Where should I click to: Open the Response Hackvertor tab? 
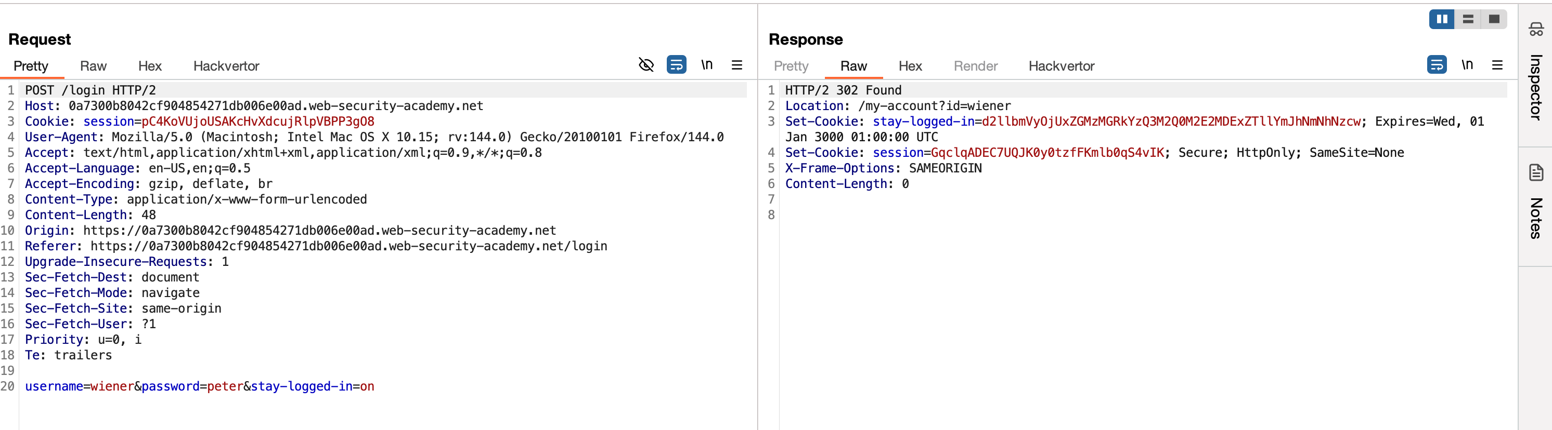1061,66
